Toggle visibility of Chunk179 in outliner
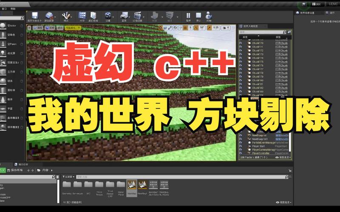 pyautogui.click(x=240, y=77)
